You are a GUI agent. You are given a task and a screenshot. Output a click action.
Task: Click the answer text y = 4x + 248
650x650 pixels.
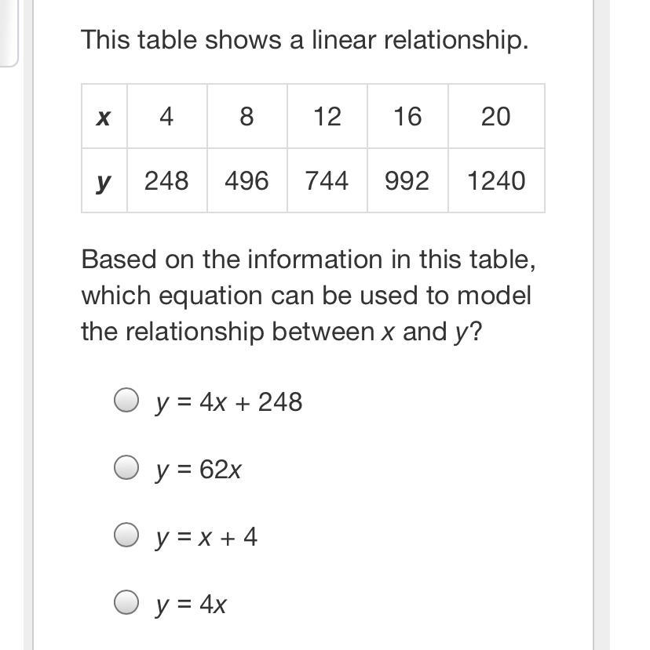(x=228, y=402)
